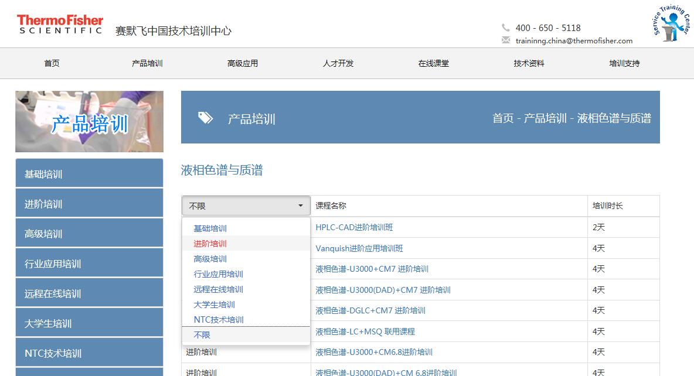Click the Service Training Center logo
The image size is (694, 376).
[x=671, y=23]
